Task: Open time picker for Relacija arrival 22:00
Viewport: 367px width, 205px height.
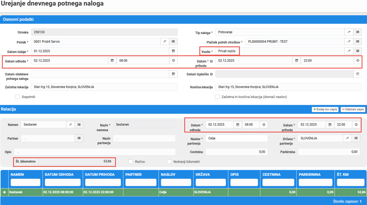Action: click(x=356, y=125)
